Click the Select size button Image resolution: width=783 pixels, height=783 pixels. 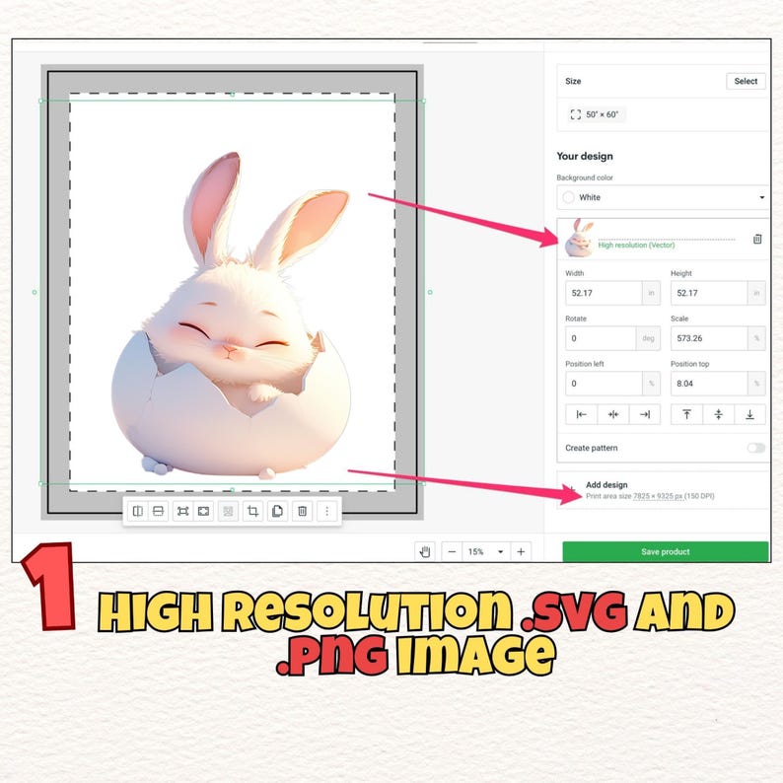tap(746, 81)
